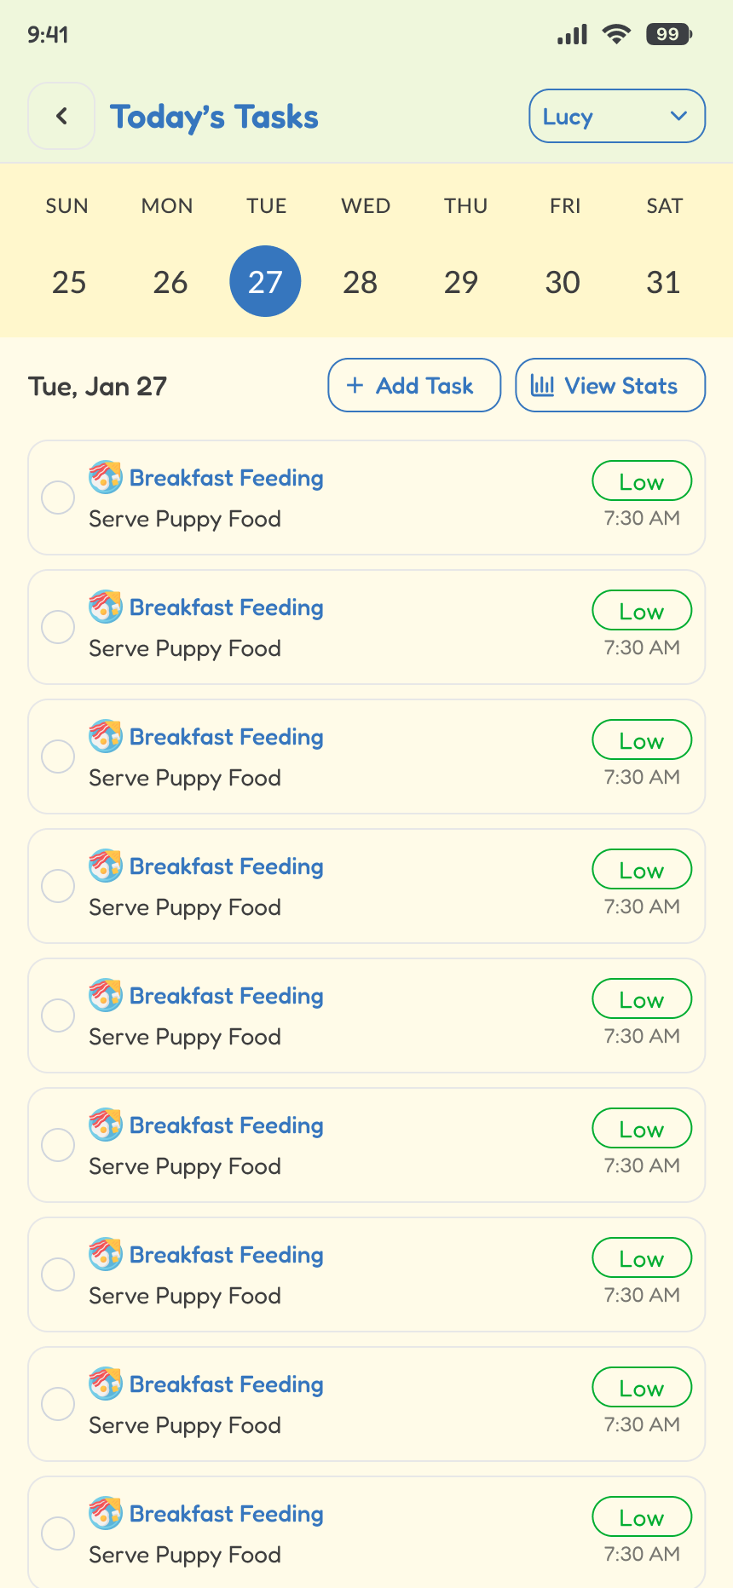Mark the first Breakfast Feeding task complete

[x=58, y=498]
